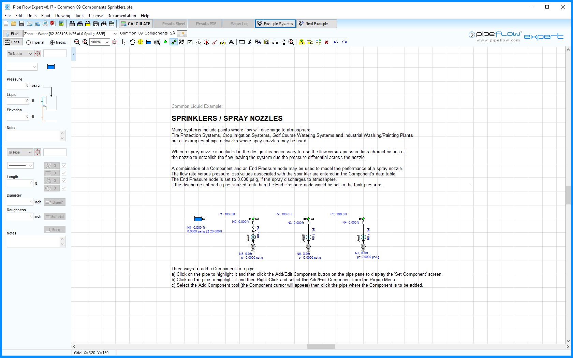The height and width of the screenshot is (358, 573).
Task: Open the Help menu
Action: coord(145,15)
